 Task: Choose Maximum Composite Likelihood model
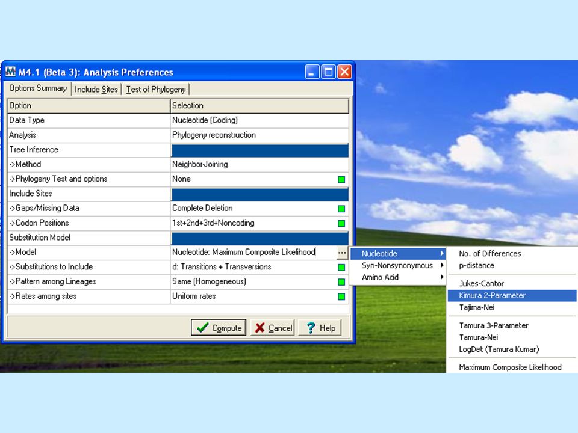pyautogui.click(x=510, y=367)
